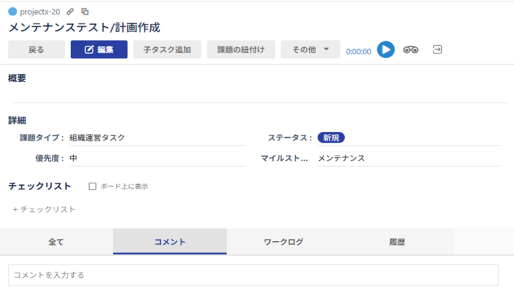
Task: Click the 子タスク追加 button
Action: coord(167,50)
